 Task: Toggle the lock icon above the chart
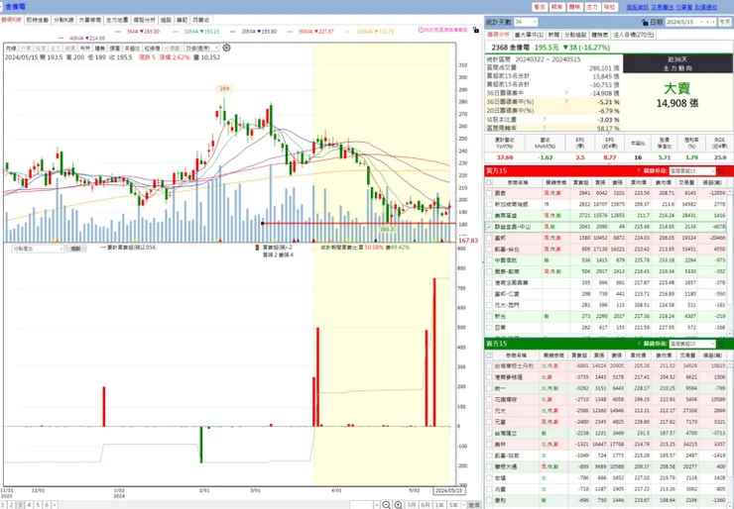click(476, 30)
